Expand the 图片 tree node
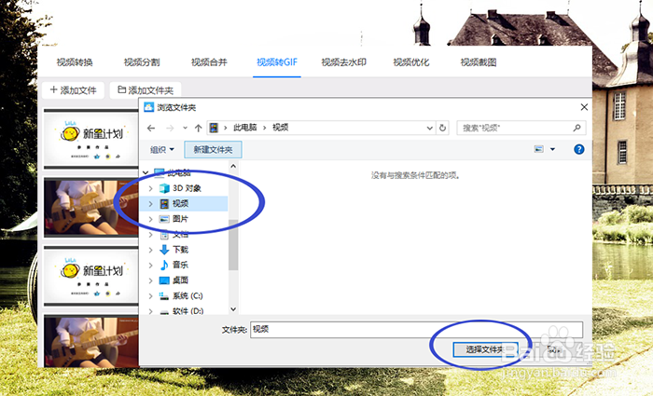The width and height of the screenshot is (653, 396). coord(151,219)
